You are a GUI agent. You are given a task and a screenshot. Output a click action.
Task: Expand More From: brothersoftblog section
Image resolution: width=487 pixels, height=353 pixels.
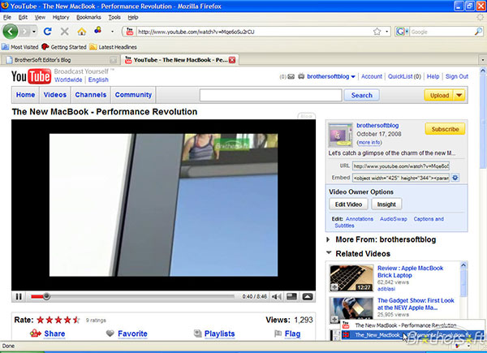(x=328, y=239)
